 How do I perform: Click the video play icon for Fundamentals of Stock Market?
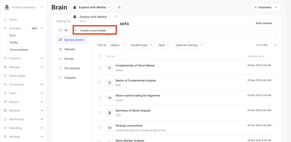(110, 68)
